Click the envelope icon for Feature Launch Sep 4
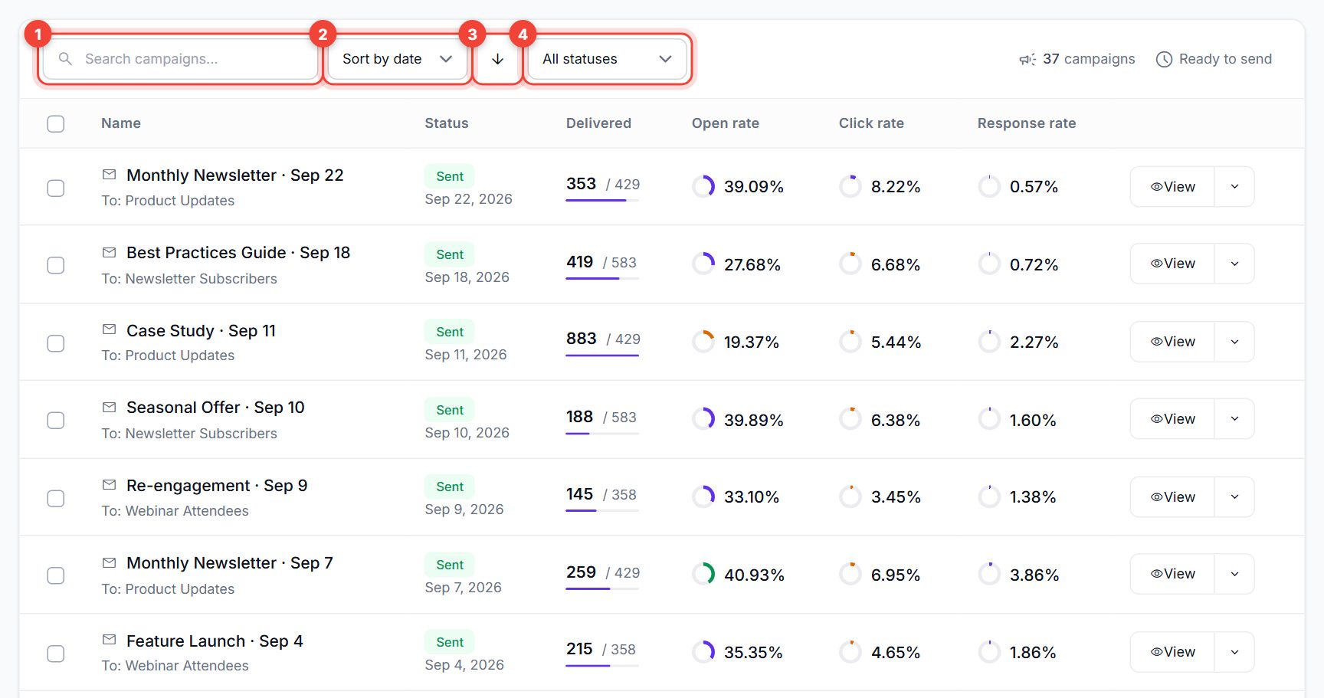Image resolution: width=1324 pixels, height=698 pixels. 110,640
